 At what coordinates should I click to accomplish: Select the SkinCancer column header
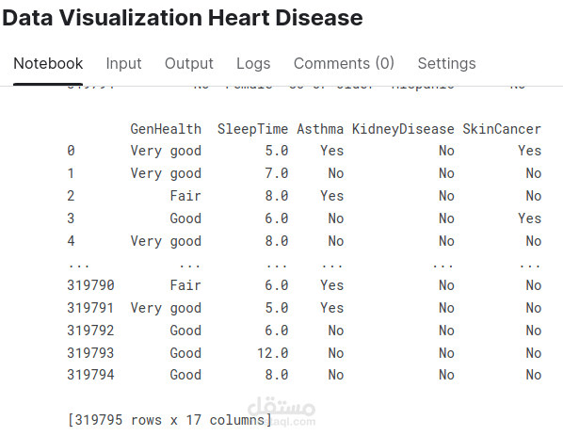[502, 129]
